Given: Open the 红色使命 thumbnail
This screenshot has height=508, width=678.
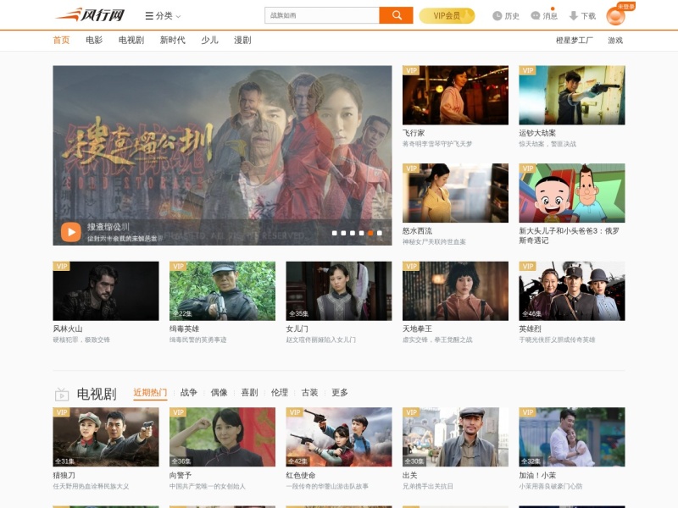Looking at the screenshot, I should click(x=338, y=437).
